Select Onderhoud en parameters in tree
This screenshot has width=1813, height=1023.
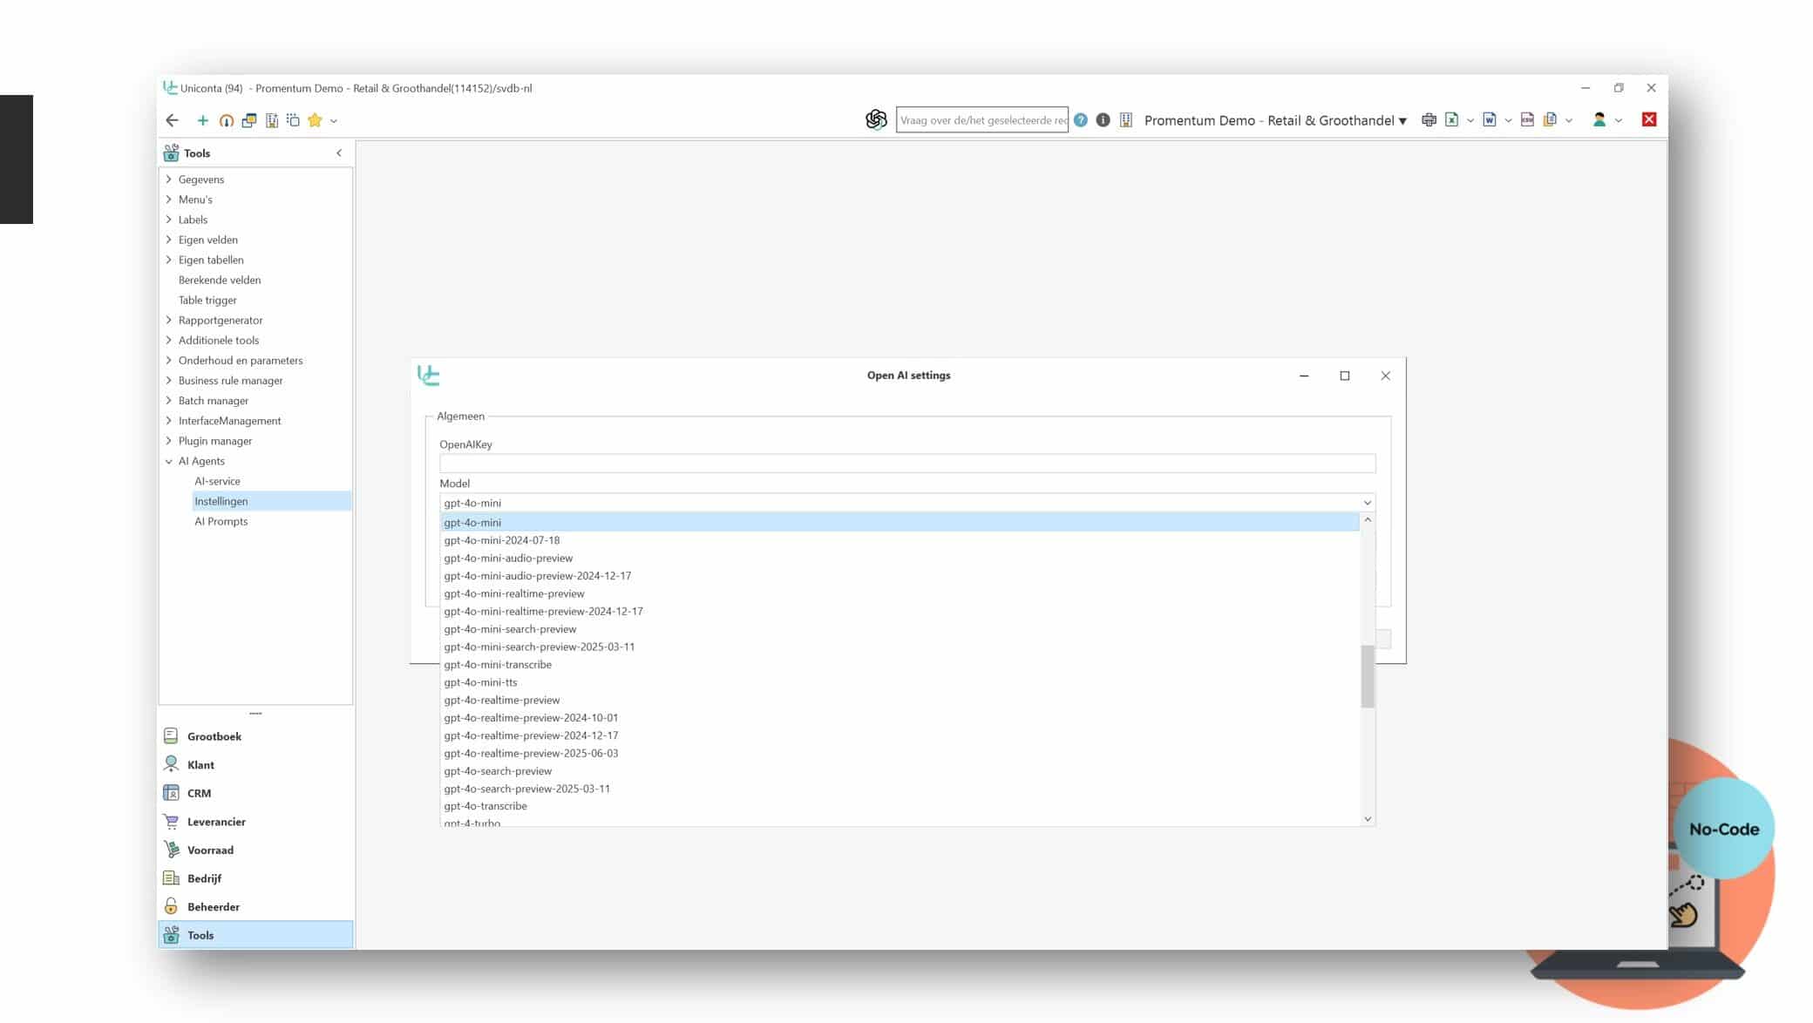[241, 360]
